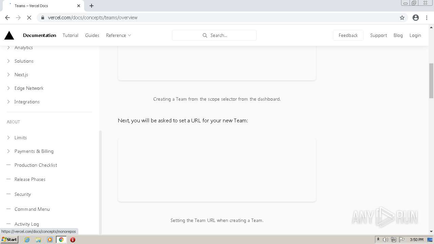Expand the Payments & Billing section

click(x=8, y=151)
